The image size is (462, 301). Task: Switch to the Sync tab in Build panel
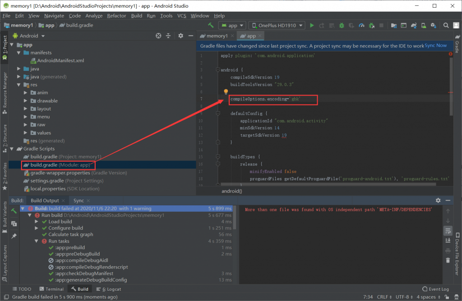pyautogui.click(x=79, y=201)
